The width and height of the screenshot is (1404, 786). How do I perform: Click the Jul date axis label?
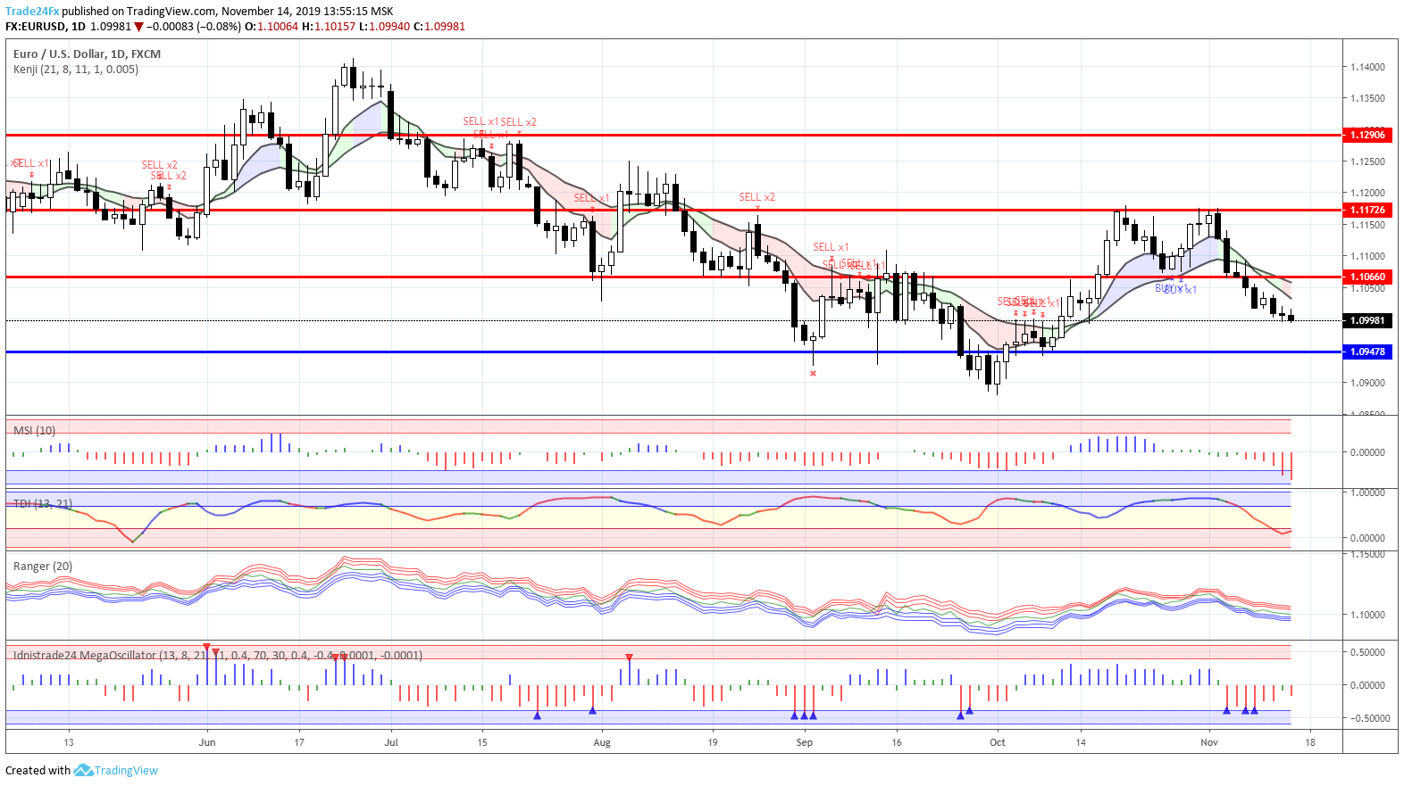(391, 742)
